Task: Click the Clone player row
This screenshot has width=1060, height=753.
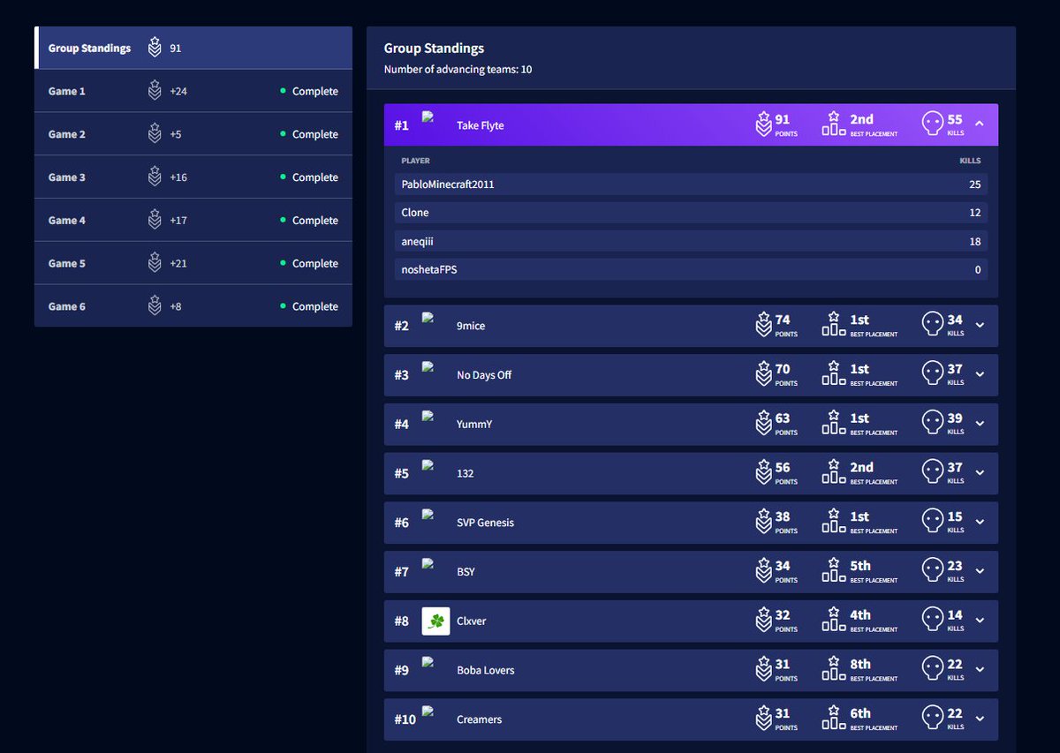Action: click(691, 213)
